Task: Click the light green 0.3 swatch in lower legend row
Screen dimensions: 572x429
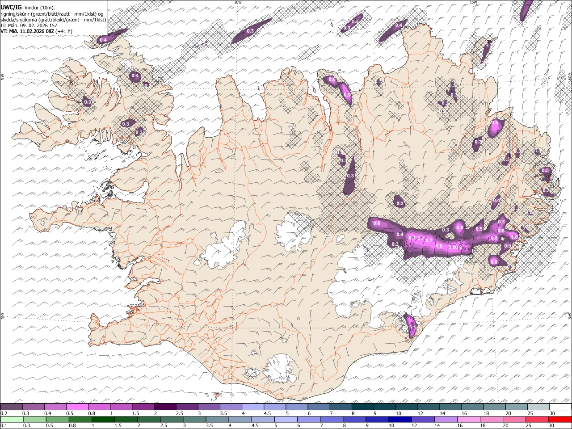Action: 34,419
